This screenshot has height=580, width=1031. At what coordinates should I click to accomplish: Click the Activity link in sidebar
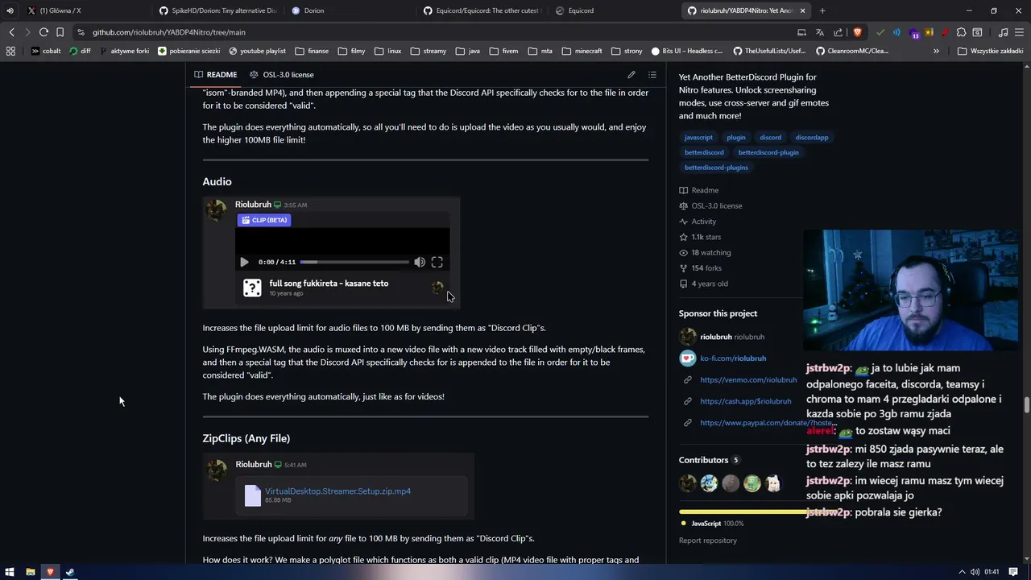click(x=698, y=222)
